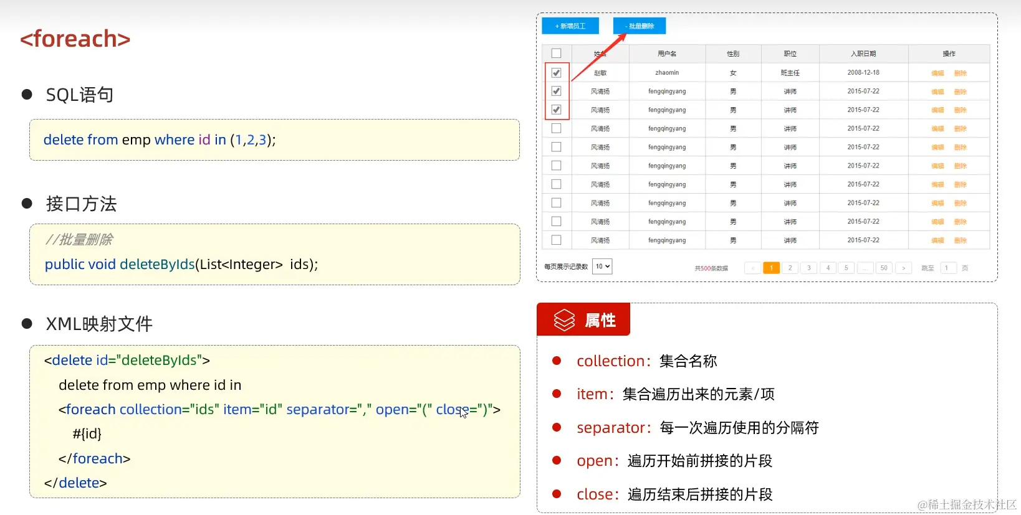Select page 1 in the pagination
The width and height of the screenshot is (1021, 515).
tap(772, 268)
